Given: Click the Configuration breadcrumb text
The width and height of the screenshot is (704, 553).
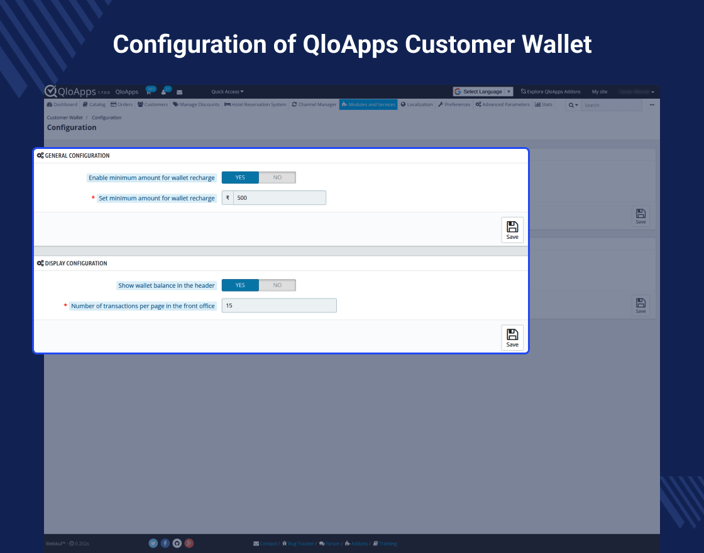Looking at the screenshot, I should coord(106,118).
